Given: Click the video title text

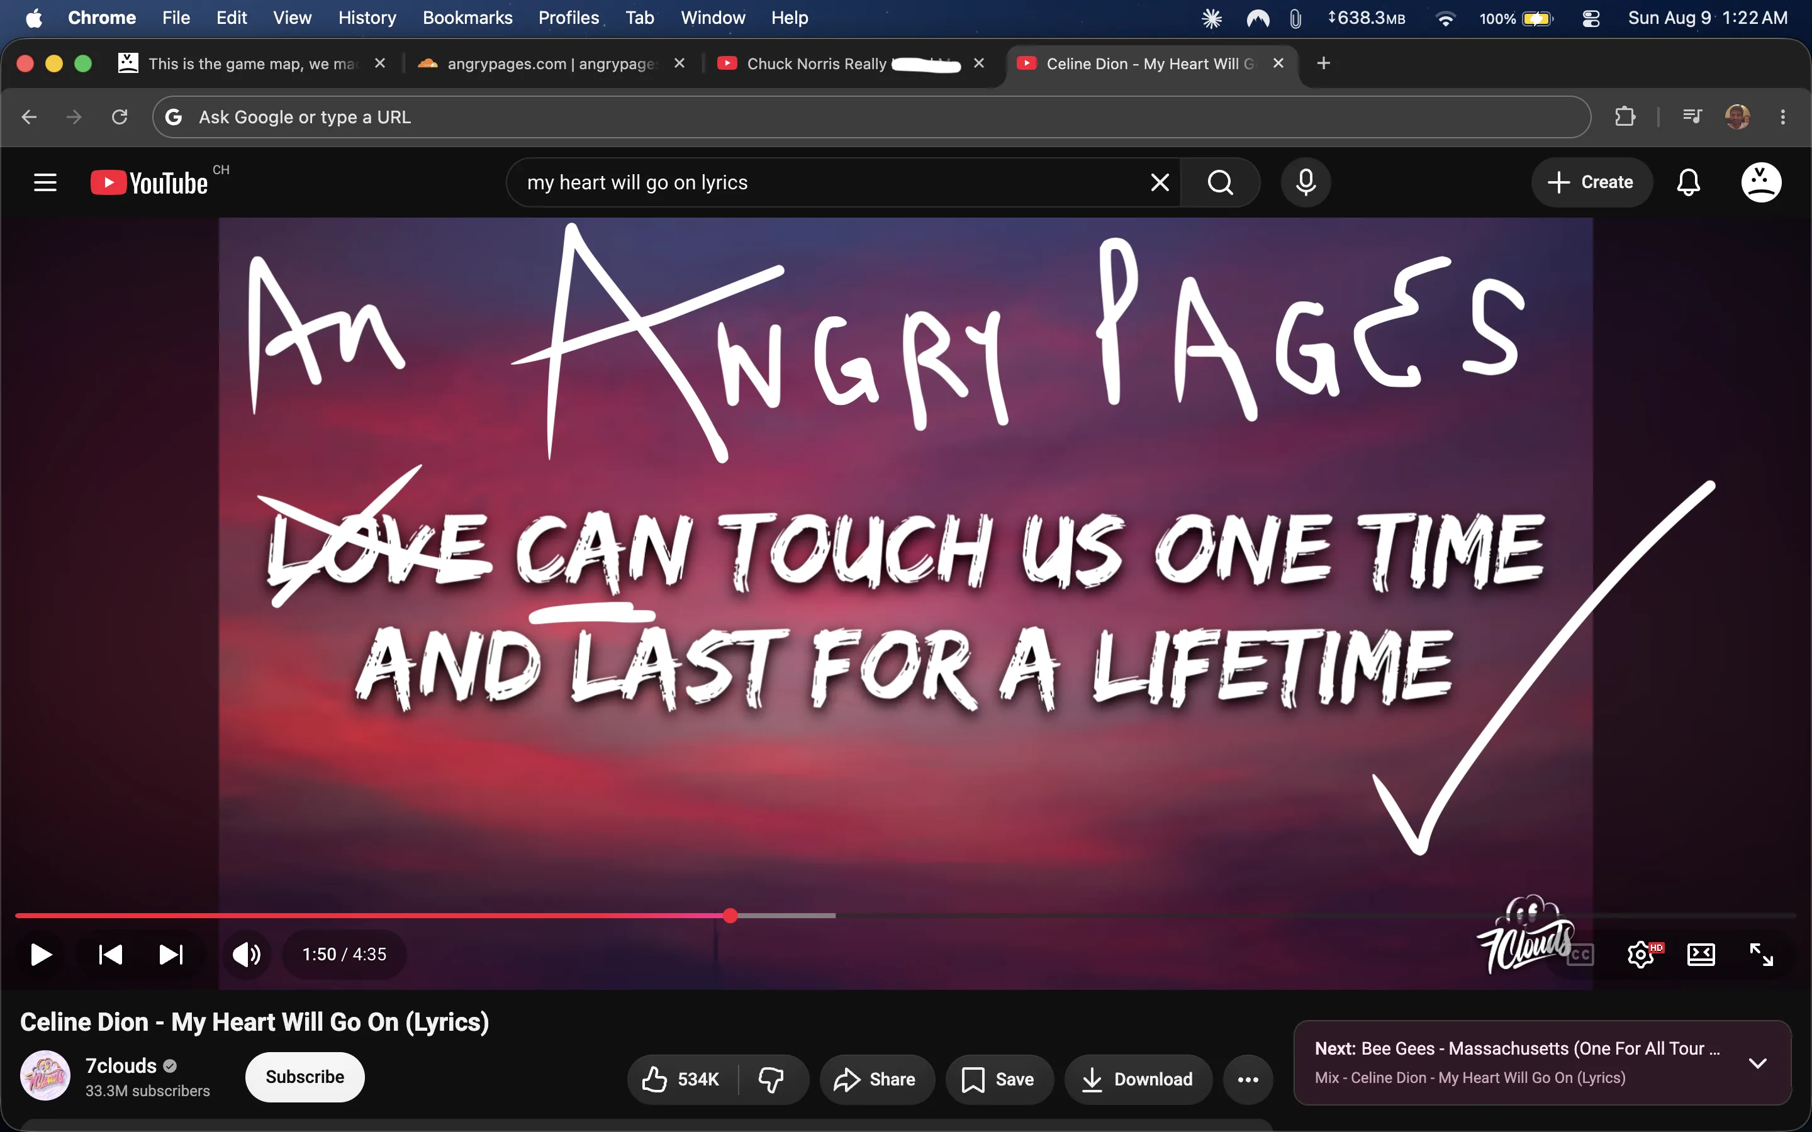Looking at the screenshot, I should tap(255, 1022).
